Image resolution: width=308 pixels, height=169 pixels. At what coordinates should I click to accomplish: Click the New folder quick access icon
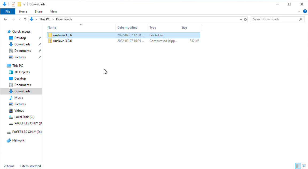coord(19,4)
